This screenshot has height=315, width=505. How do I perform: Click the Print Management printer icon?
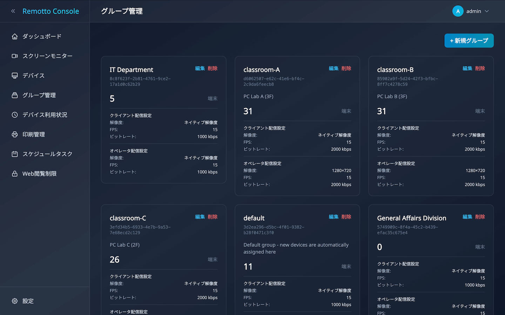click(15, 134)
